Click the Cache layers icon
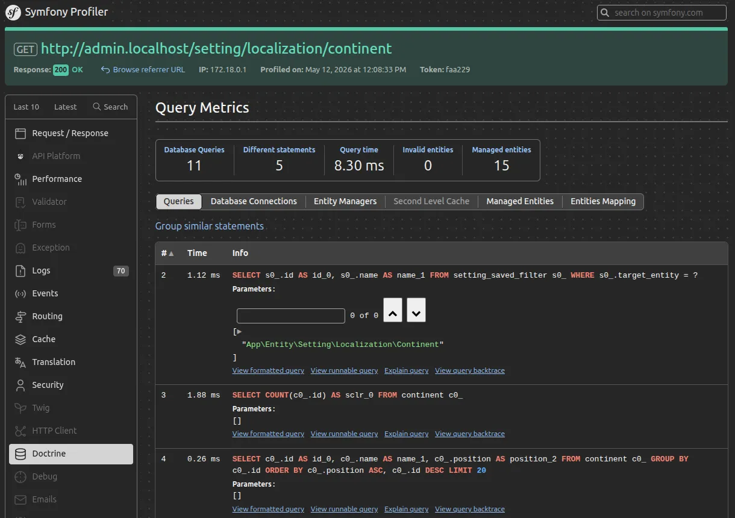Viewport: 735px width, 518px height. pos(20,339)
